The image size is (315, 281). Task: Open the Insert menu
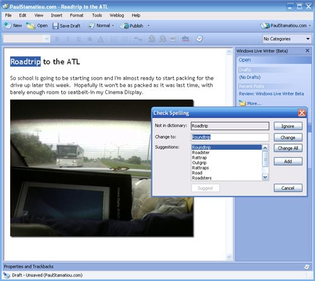[x=57, y=15]
